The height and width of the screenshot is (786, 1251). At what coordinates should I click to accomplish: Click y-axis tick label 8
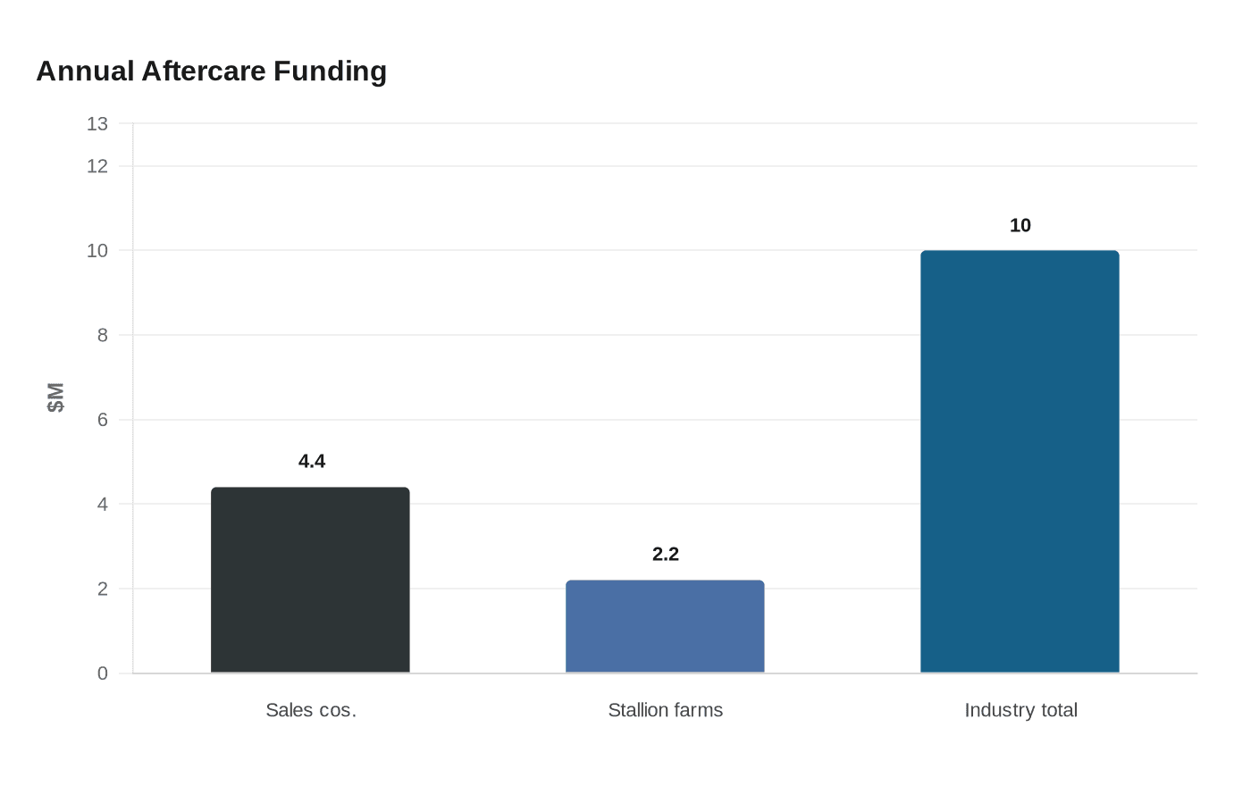(x=103, y=335)
